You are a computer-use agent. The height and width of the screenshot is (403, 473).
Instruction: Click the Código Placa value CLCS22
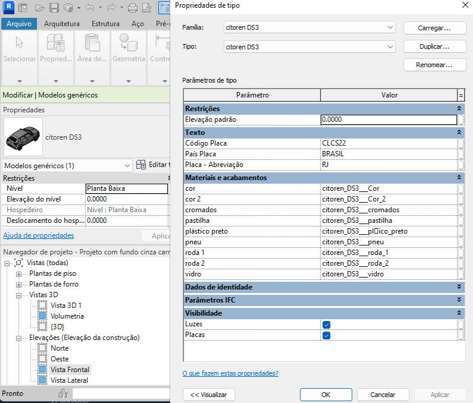click(x=389, y=143)
